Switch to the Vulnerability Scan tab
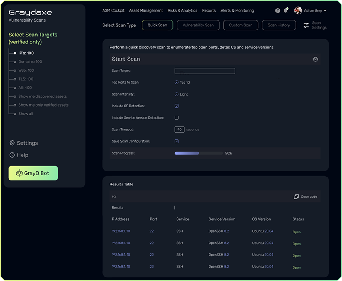Image resolution: width=342 pixels, height=281 pixels. coord(198,25)
